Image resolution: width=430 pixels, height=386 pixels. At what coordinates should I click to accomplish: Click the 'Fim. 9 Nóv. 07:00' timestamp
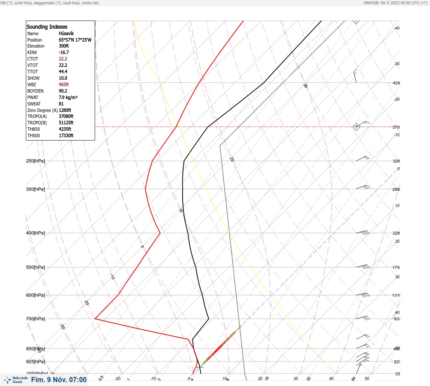[59, 380]
